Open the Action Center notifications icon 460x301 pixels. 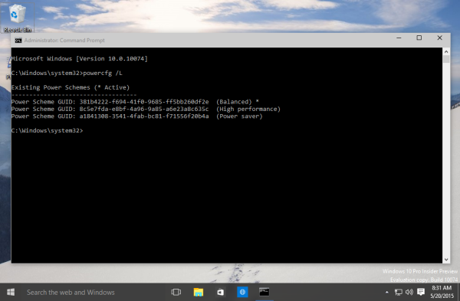click(x=421, y=292)
